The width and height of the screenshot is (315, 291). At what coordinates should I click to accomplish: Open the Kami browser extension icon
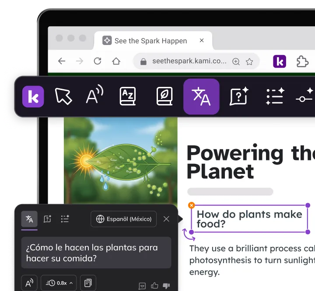click(x=280, y=62)
